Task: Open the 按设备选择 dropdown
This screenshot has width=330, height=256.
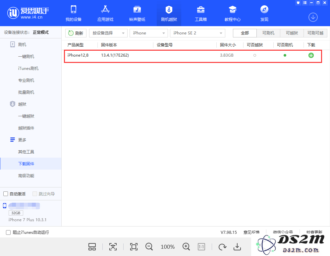Action: pyautogui.click(x=108, y=33)
